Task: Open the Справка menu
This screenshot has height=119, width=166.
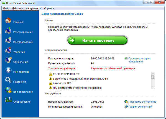Action: point(49,8)
